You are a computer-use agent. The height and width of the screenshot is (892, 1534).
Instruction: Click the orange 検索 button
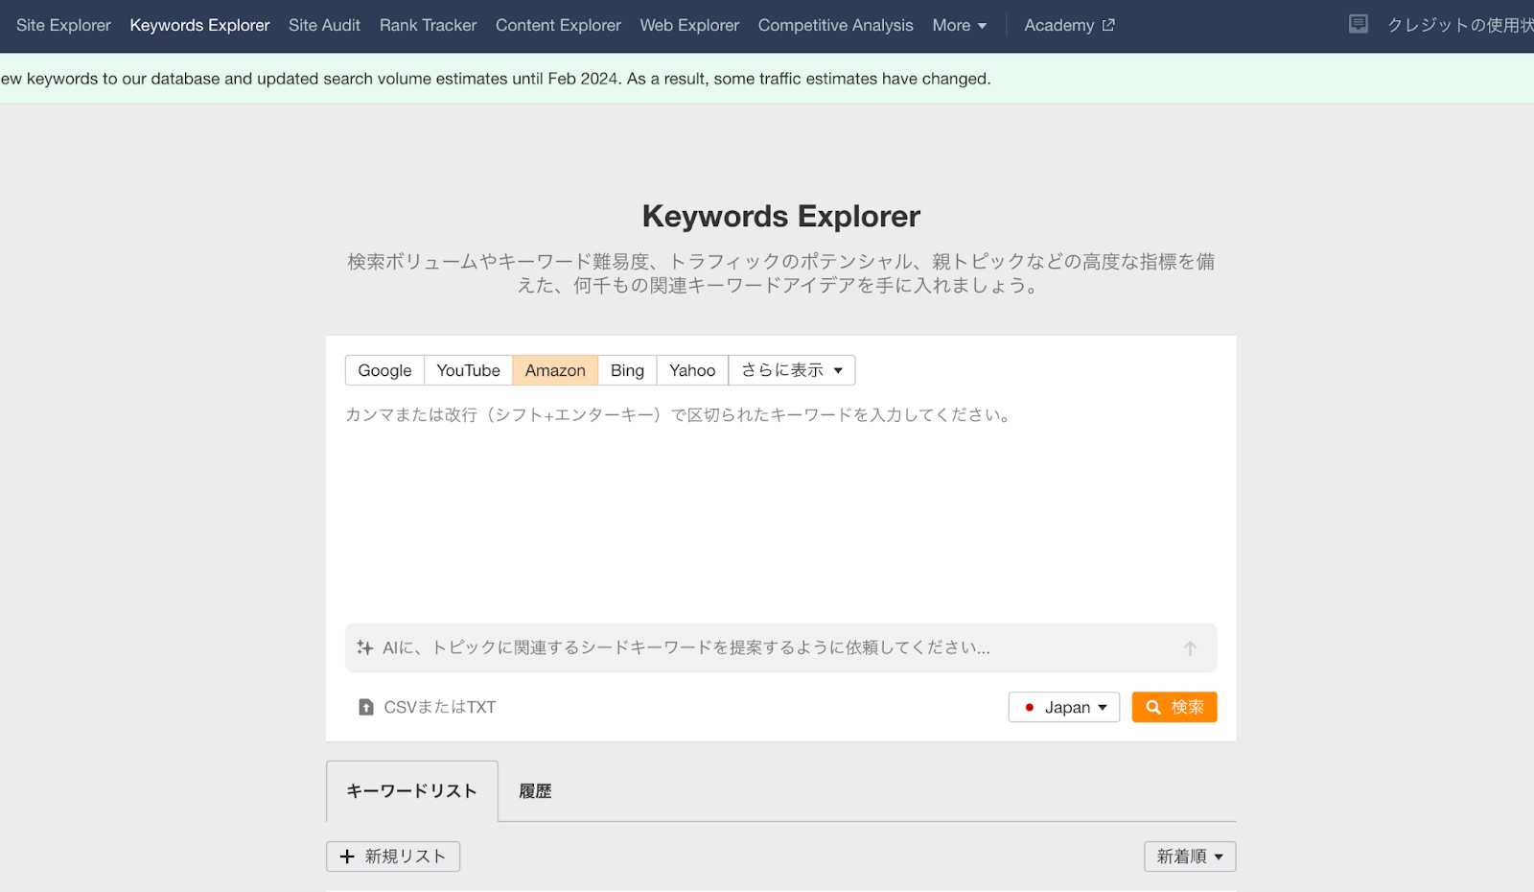tap(1174, 707)
